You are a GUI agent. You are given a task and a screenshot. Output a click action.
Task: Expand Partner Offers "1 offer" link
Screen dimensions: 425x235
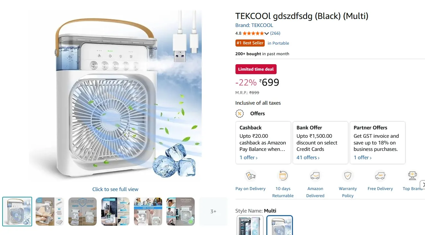click(362, 158)
